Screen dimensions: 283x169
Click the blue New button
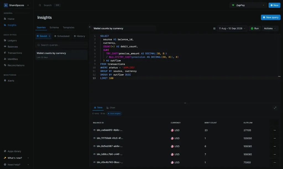(x=274, y=5)
